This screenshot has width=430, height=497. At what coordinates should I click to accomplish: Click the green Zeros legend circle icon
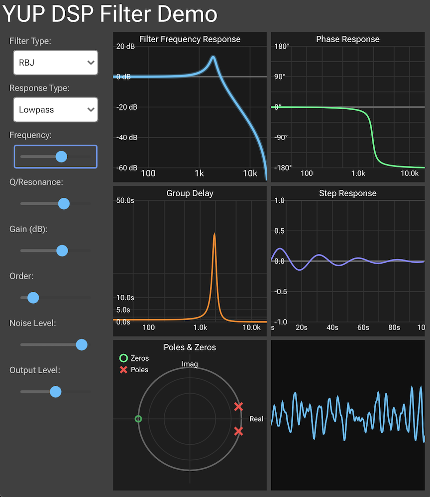pyautogui.click(x=123, y=358)
